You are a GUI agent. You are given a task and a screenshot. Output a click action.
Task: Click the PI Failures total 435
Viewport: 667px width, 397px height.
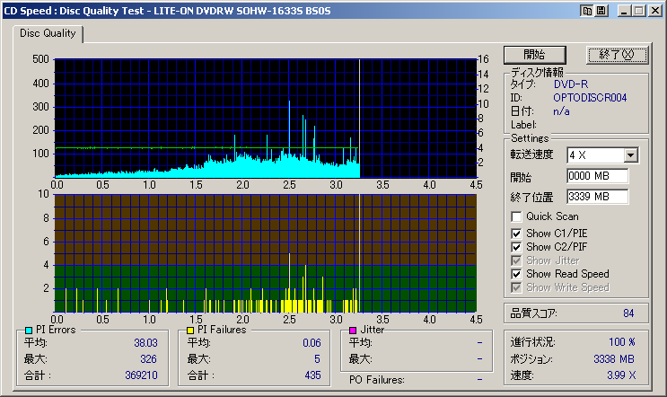click(312, 375)
